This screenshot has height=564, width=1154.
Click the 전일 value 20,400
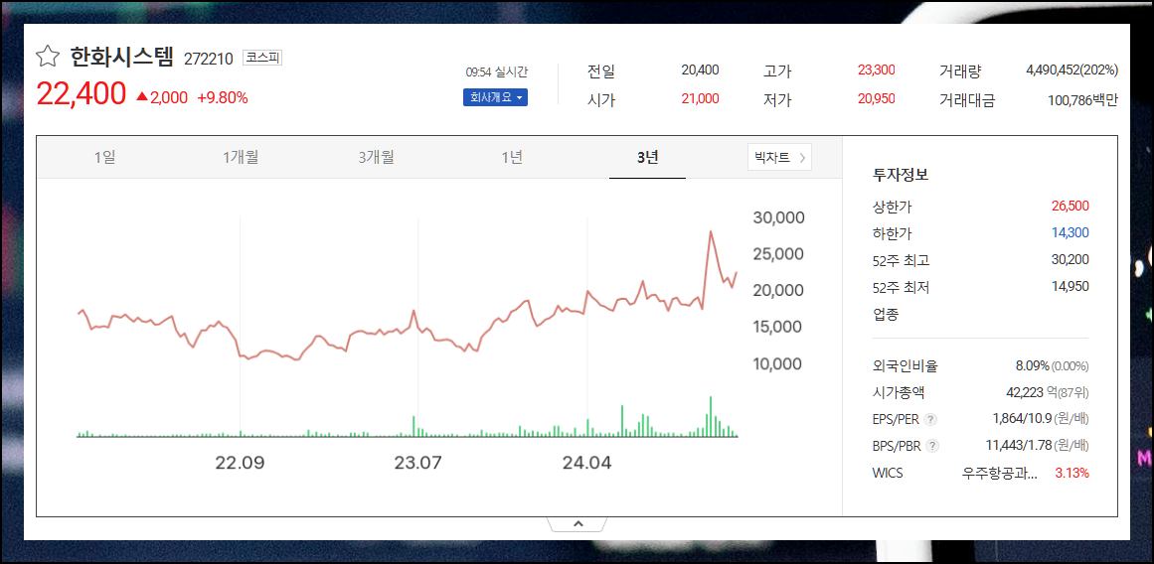pyautogui.click(x=700, y=70)
